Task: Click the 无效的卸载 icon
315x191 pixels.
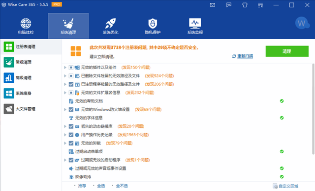Action: 77,143
